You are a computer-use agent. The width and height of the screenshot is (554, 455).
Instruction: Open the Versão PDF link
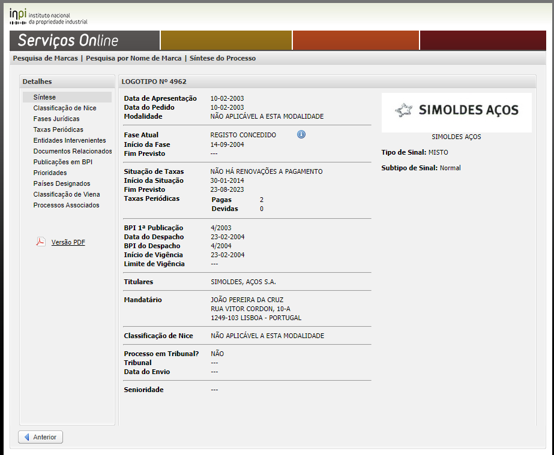[x=68, y=243]
